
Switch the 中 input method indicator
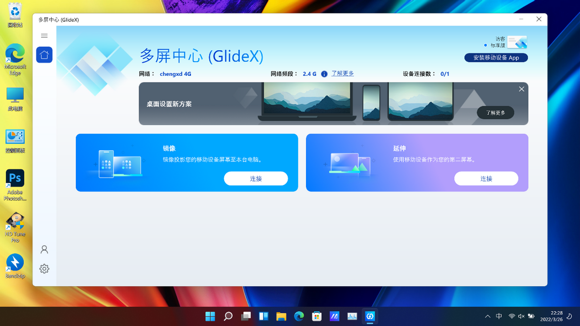499,316
